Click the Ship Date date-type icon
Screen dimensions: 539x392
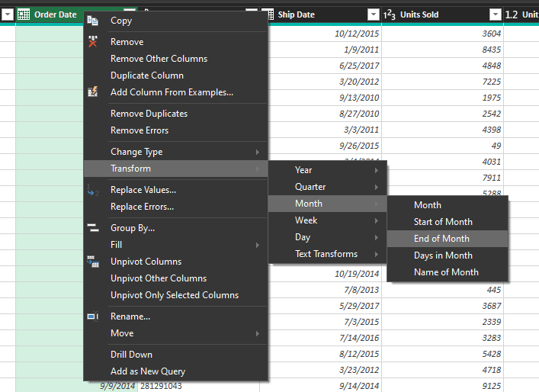tap(271, 14)
